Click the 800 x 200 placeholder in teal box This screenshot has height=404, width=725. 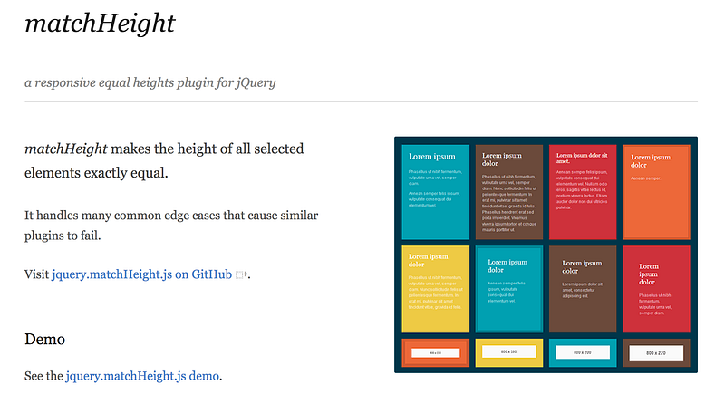(583, 352)
